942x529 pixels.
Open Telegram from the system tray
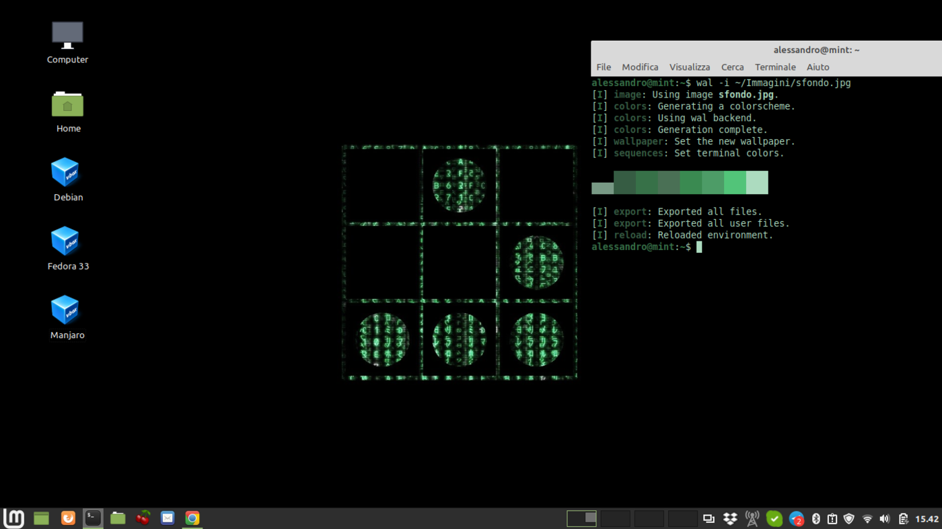(797, 518)
